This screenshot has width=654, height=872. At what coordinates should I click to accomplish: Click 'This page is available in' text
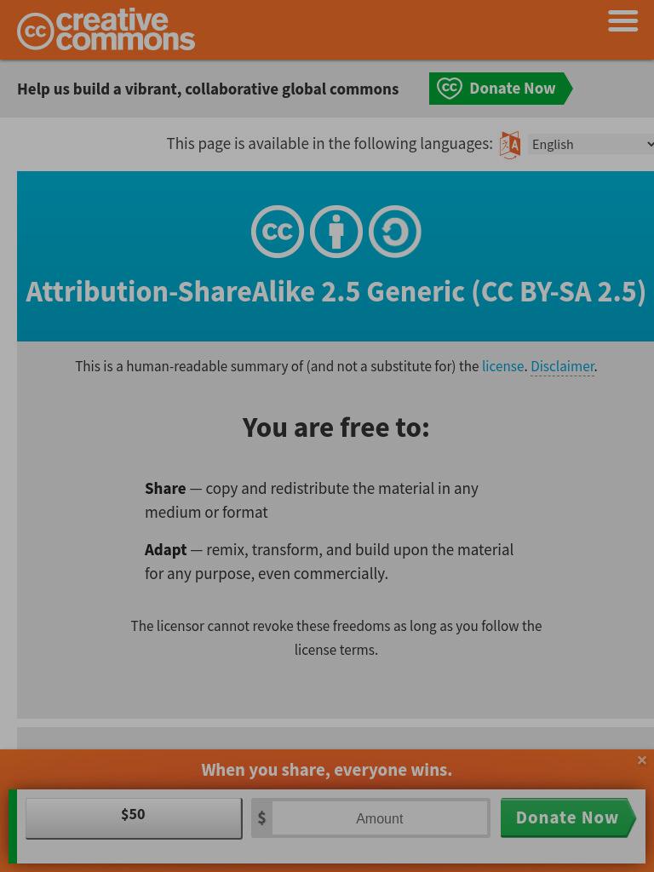point(330,143)
